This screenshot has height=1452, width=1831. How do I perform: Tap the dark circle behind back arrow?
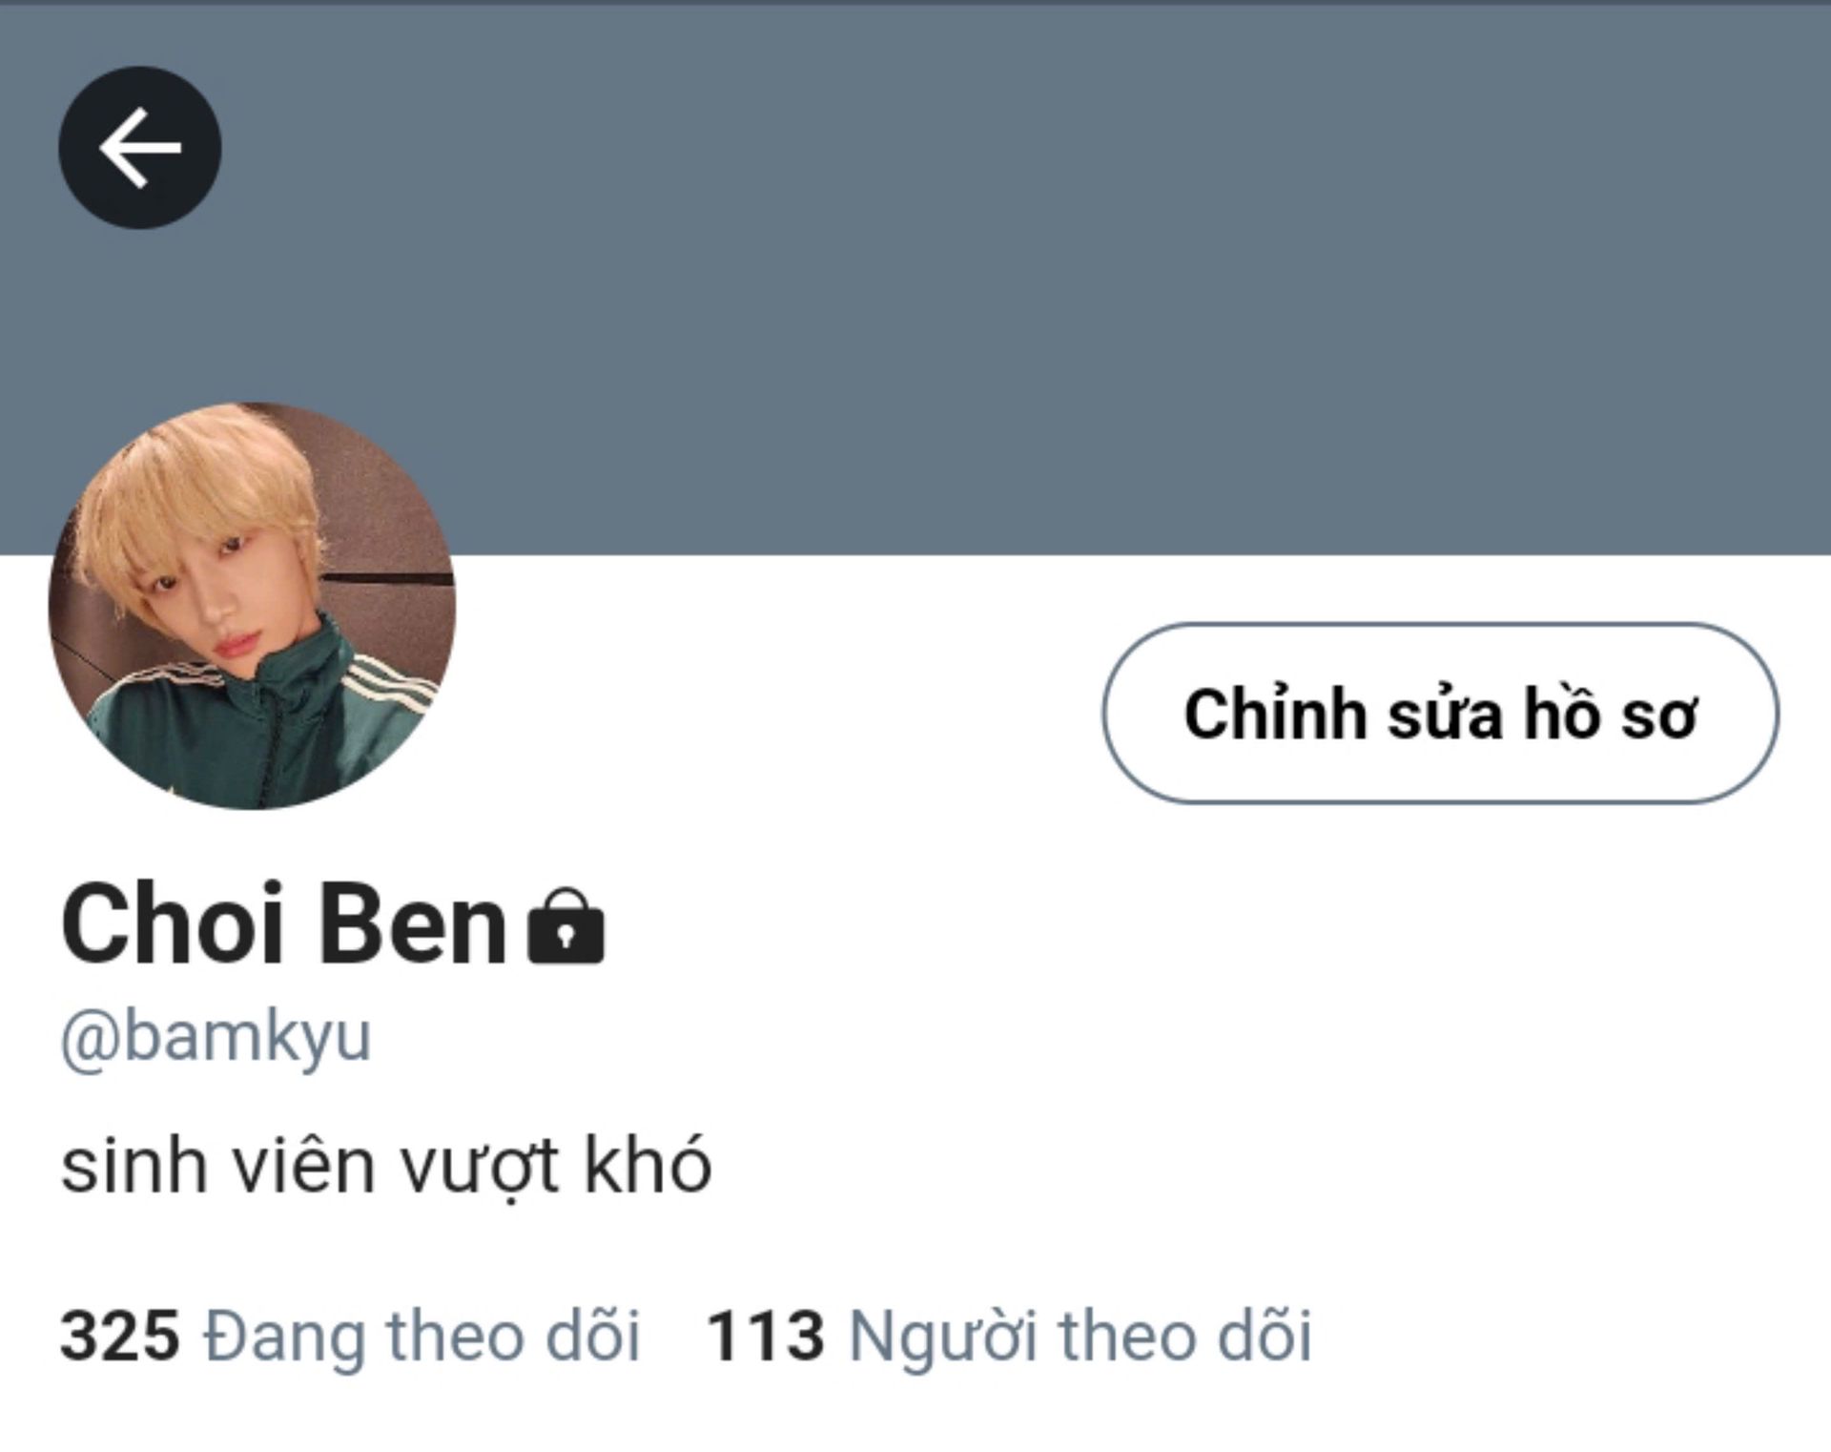[x=140, y=148]
